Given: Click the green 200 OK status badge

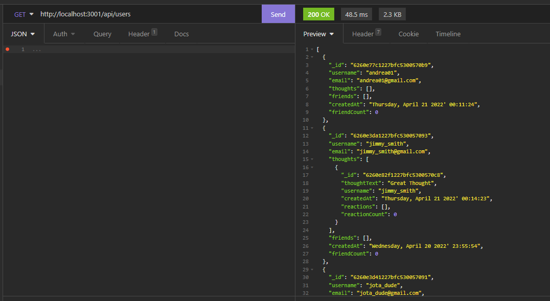Looking at the screenshot, I should point(318,14).
